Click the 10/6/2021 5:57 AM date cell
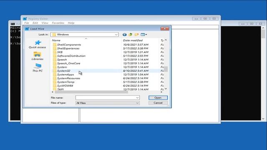267x150 pixels. click(x=136, y=45)
